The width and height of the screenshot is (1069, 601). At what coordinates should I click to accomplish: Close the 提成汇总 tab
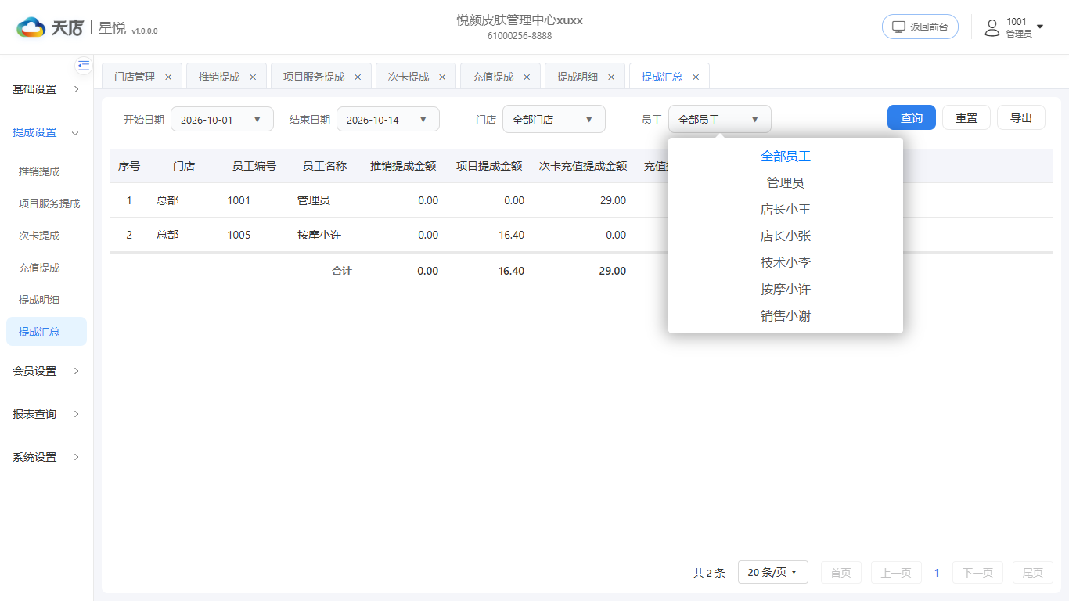tap(696, 77)
